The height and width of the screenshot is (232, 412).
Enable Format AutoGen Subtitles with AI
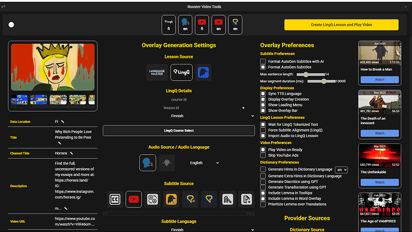point(263,61)
